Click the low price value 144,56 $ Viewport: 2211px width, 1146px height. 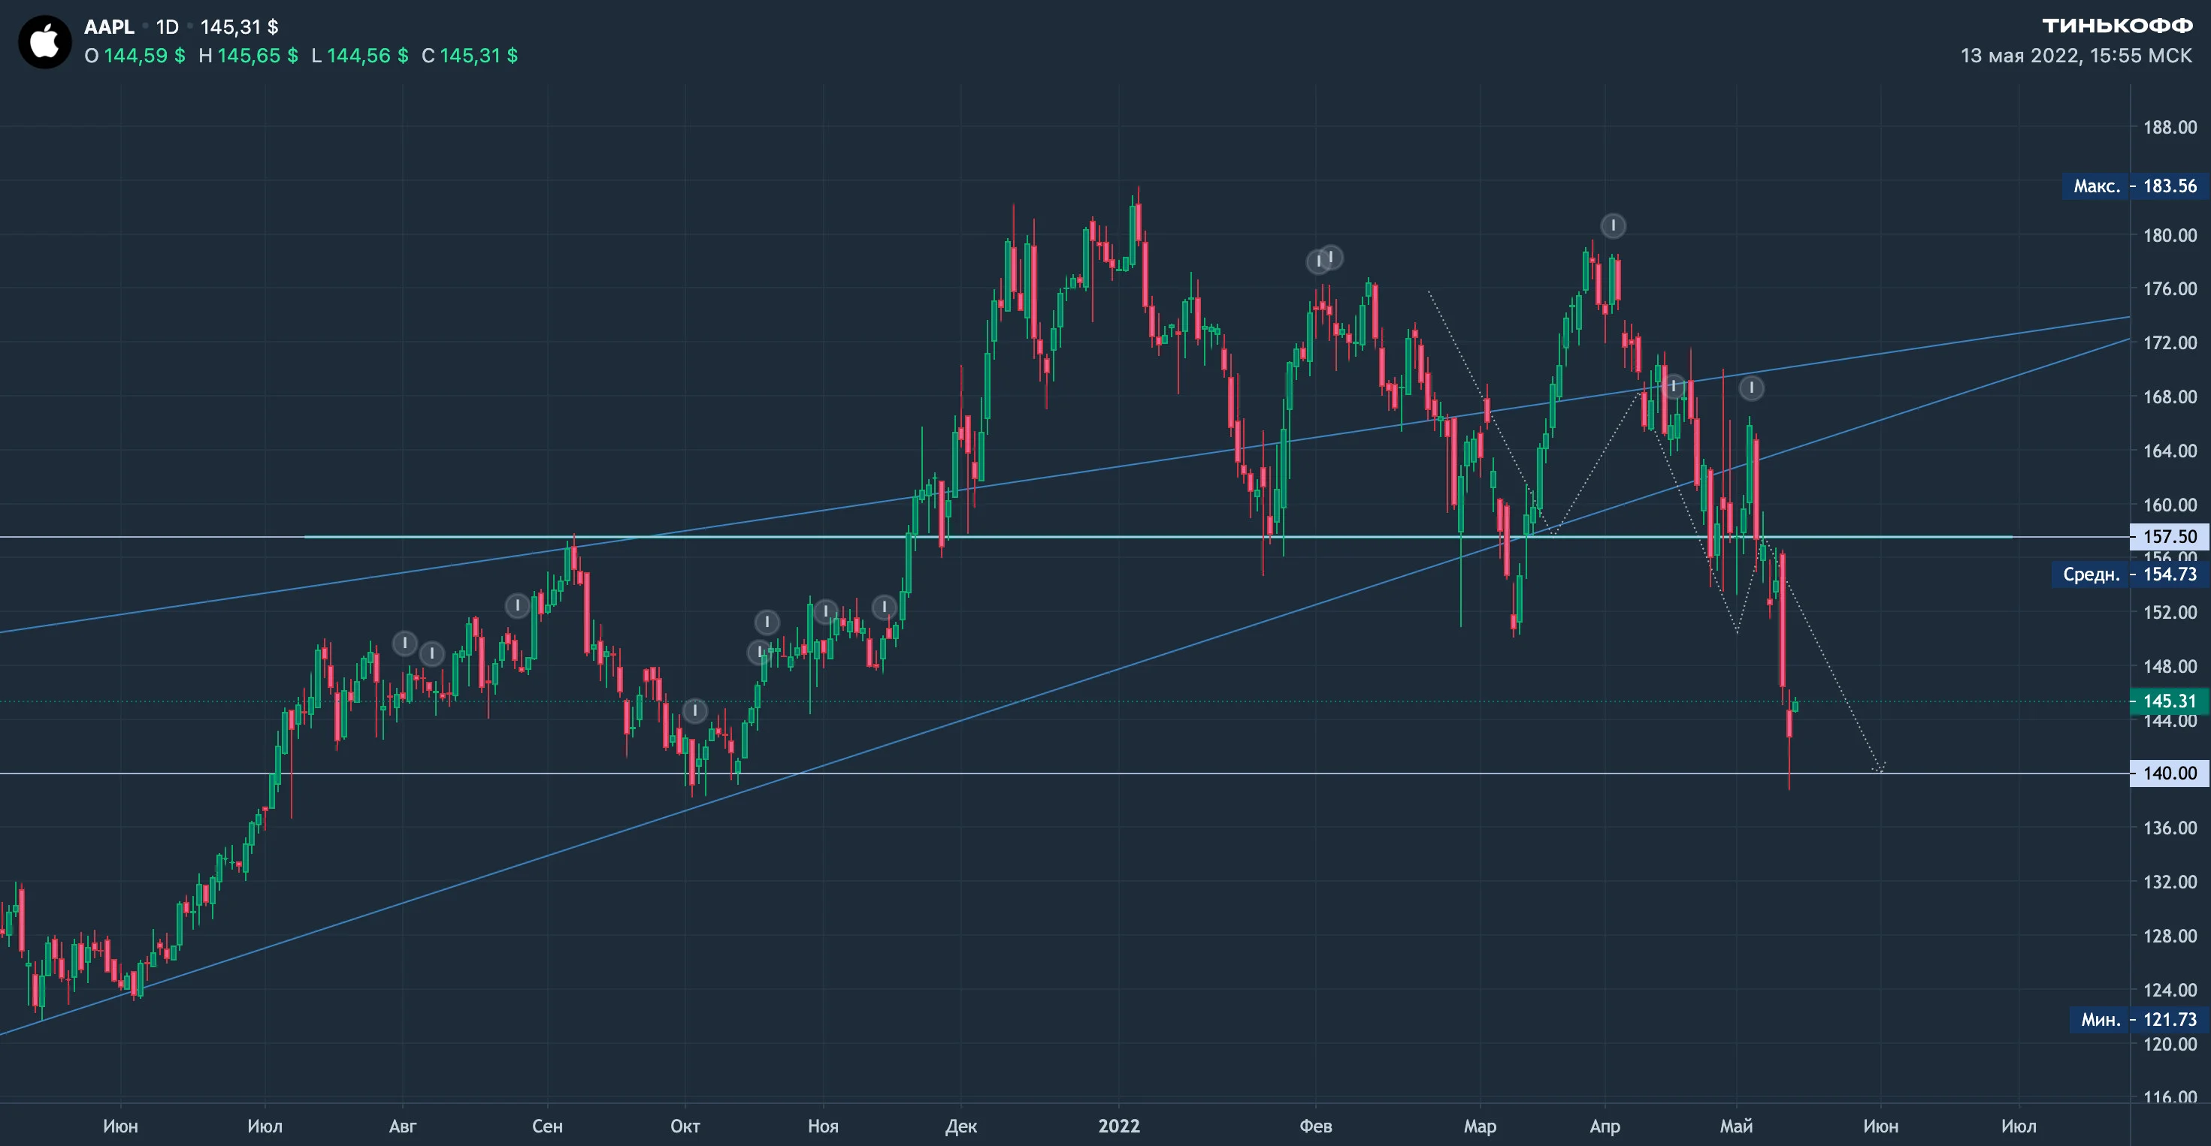tap(367, 56)
